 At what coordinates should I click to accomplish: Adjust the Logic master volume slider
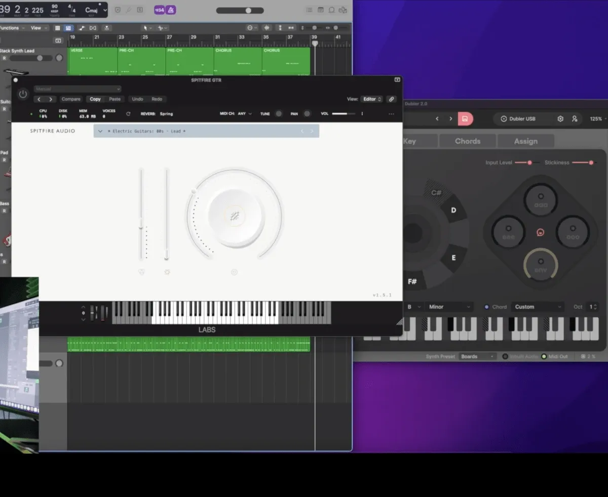pos(240,10)
